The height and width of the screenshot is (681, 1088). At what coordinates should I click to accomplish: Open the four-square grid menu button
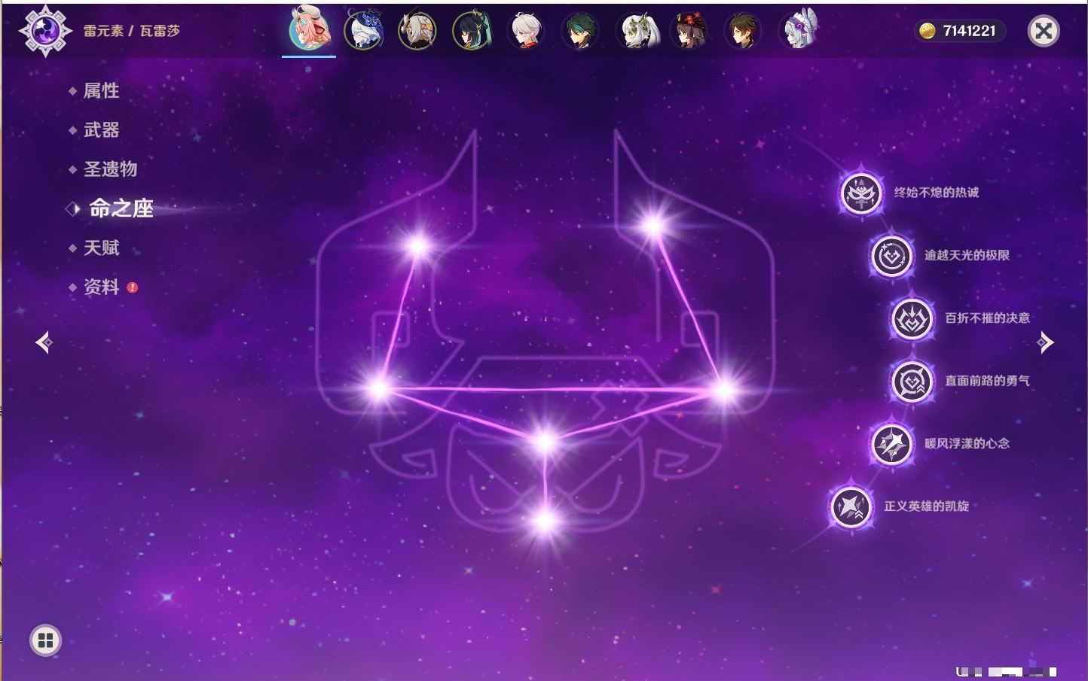(x=45, y=640)
